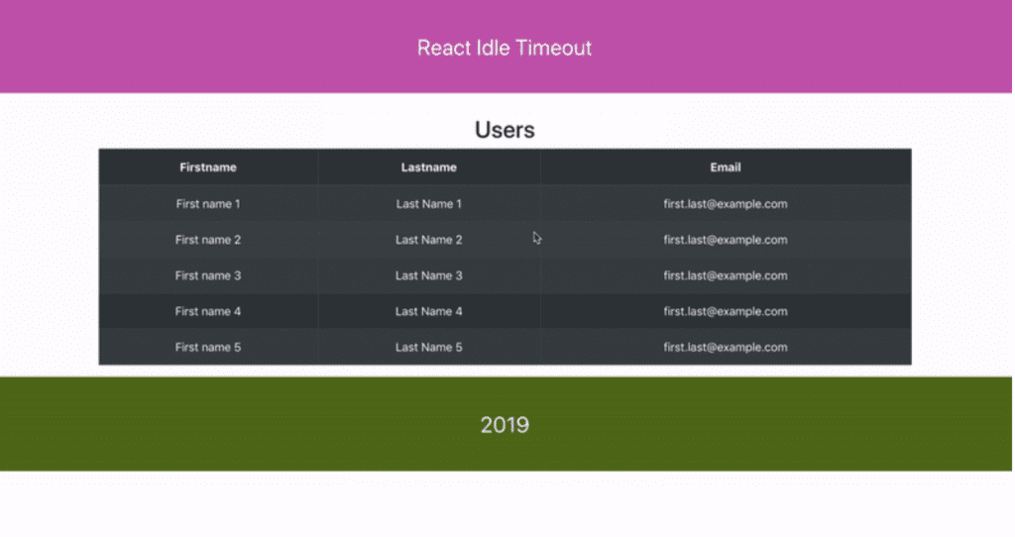Image resolution: width=1015 pixels, height=537 pixels.
Task: Click the Users heading
Action: [x=505, y=130]
